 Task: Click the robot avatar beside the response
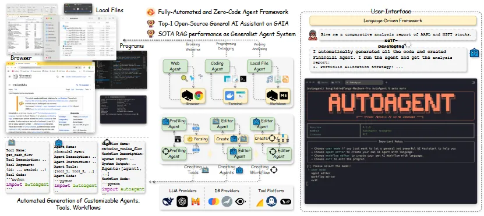tap(474, 53)
